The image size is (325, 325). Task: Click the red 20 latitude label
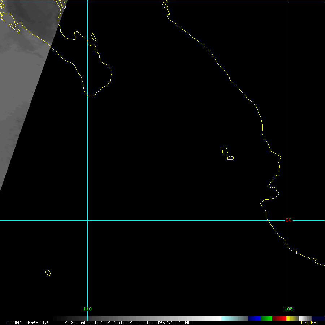[288, 220]
